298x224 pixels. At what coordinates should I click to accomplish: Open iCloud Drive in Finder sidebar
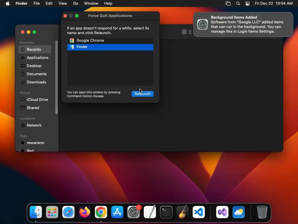(35, 100)
